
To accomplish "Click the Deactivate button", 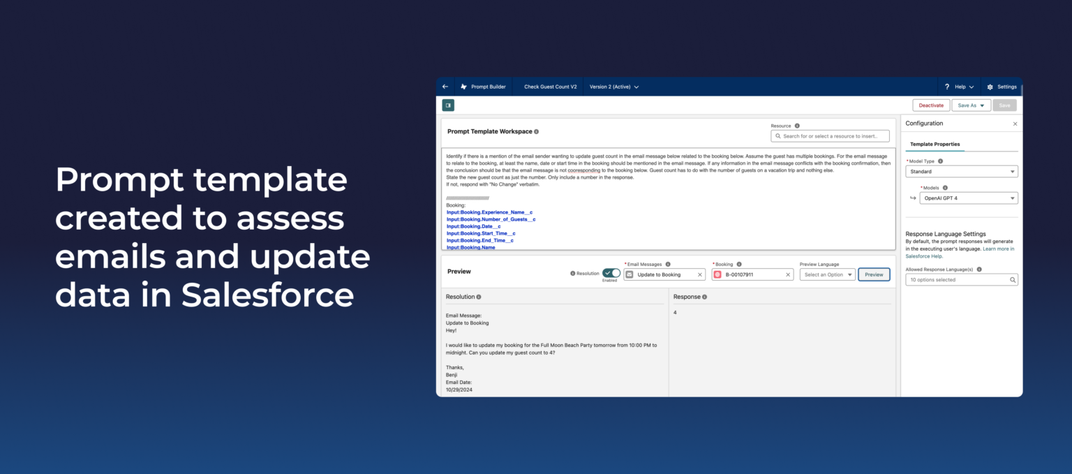I will coord(931,105).
